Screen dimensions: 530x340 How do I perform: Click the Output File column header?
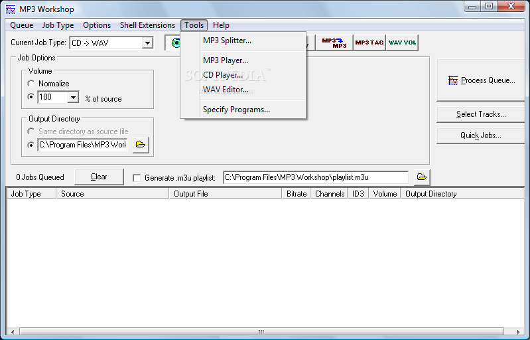point(226,194)
